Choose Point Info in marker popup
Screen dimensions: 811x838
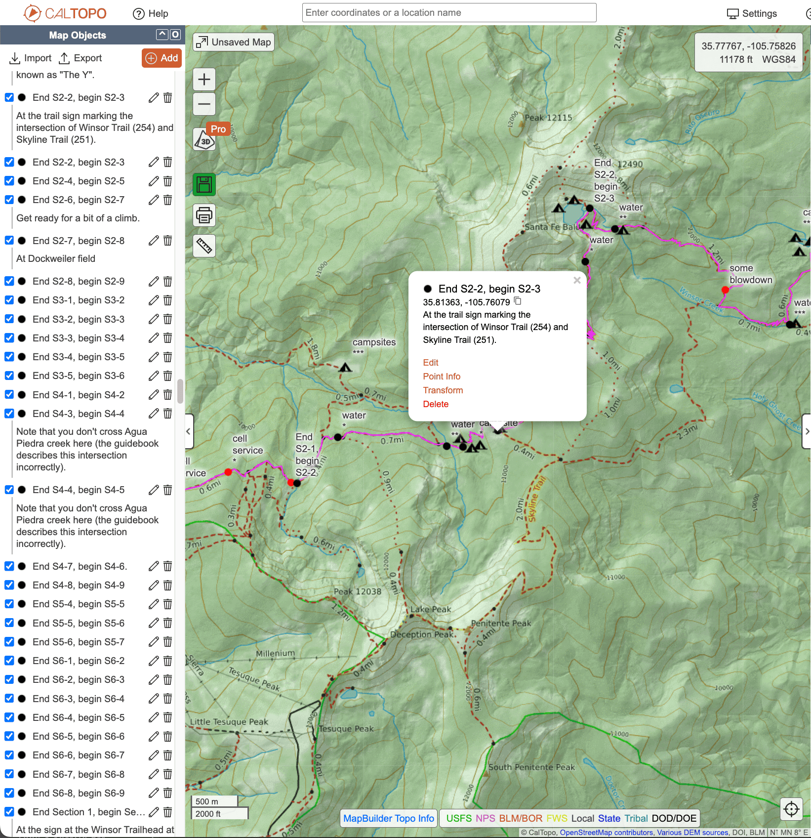pos(441,377)
